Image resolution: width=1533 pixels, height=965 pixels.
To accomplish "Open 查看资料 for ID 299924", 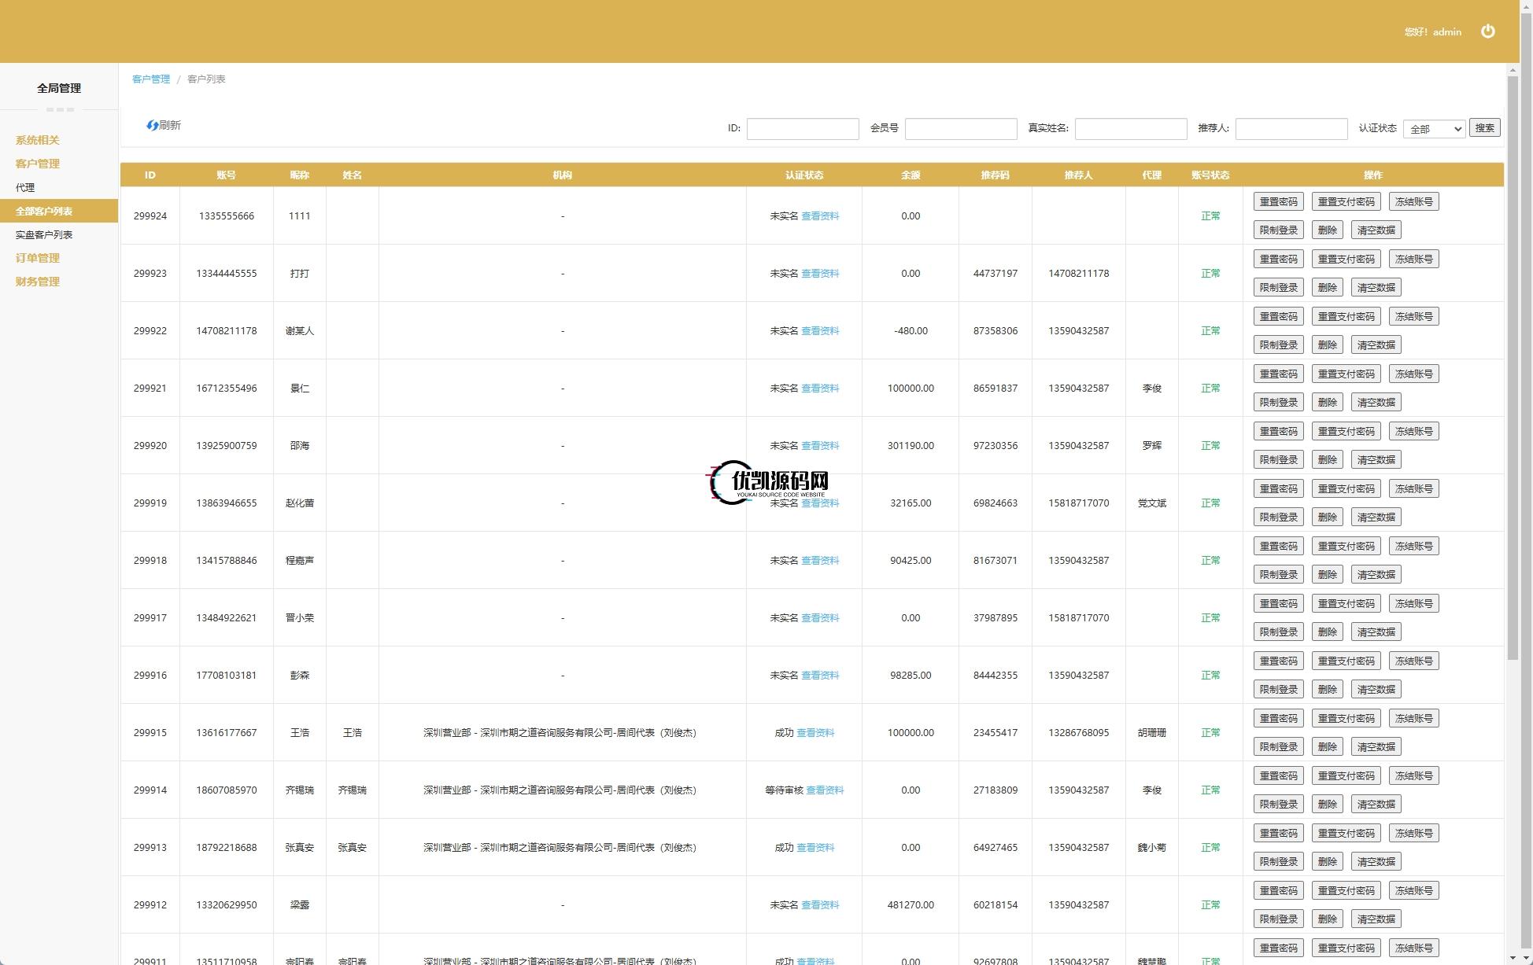I will (x=820, y=216).
